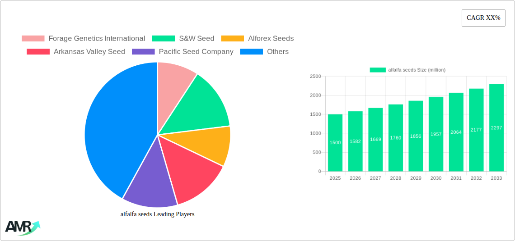This screenshot has width=515, height=241.
Task: Toggle Alforex Seeds legend item
Action: (x=257, y=39)
